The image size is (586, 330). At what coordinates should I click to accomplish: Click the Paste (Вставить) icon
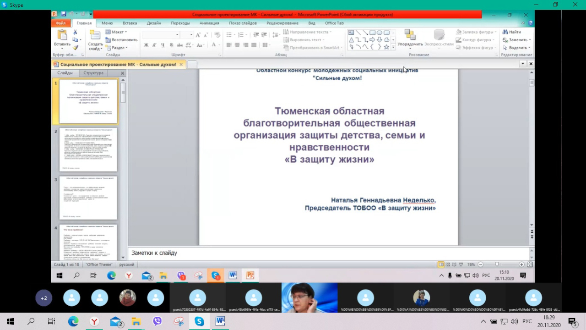click(62, 36)
